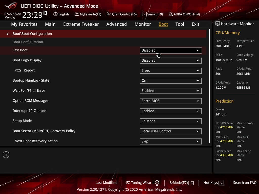Switch to the Advanced tab
Screen dimensions: 259x194
click(116, 24)
